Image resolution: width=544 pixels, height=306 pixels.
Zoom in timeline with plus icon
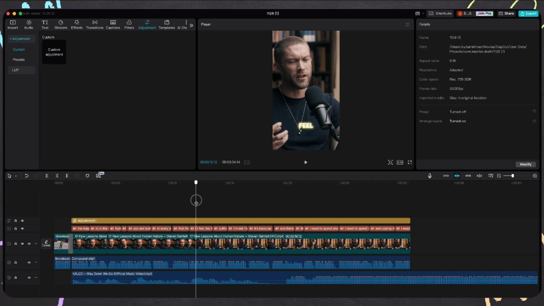coord(535,176)
